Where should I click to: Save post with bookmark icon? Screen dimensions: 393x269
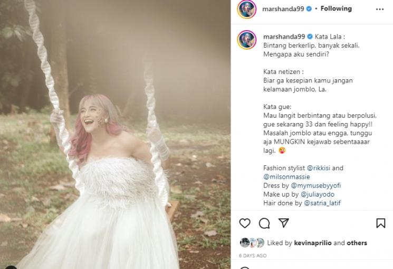[381, 223]
